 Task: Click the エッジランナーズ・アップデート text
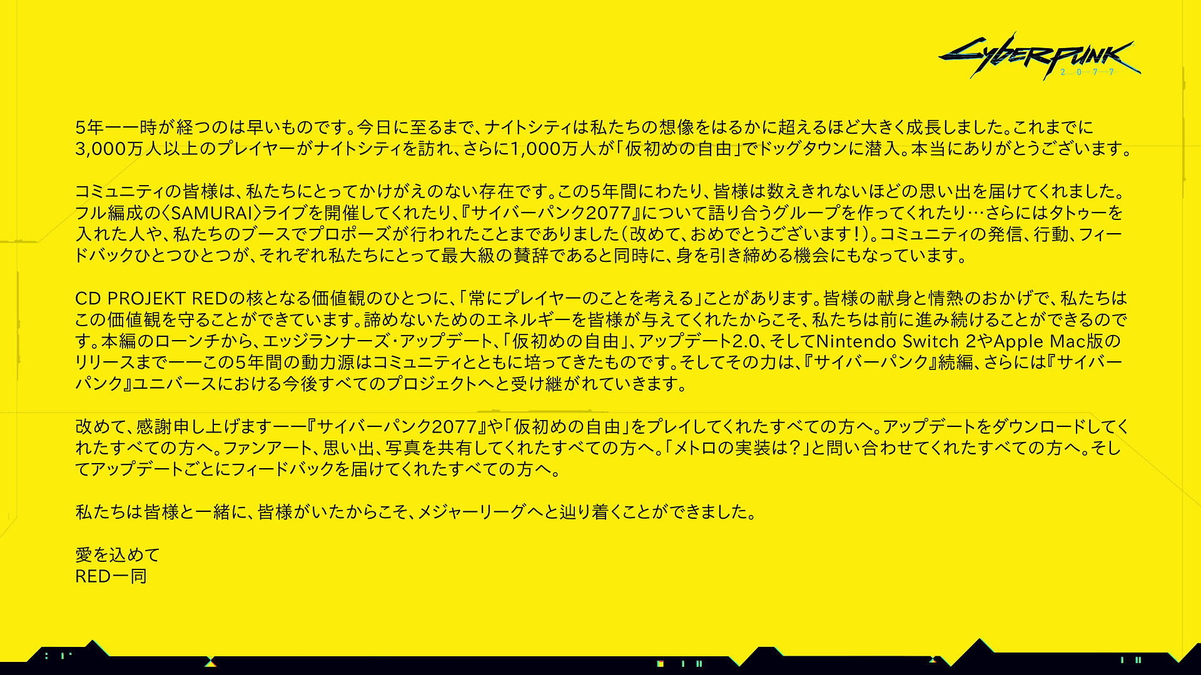[x=377, y=341]
